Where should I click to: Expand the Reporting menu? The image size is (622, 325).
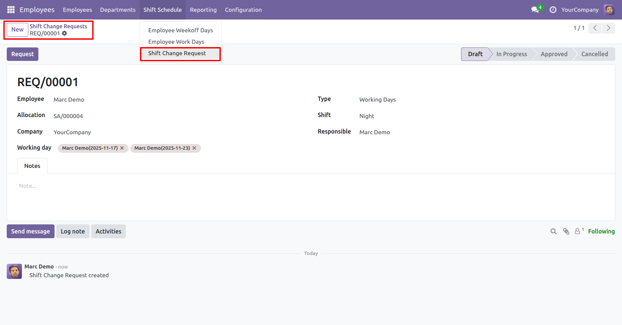pos(203,10)
